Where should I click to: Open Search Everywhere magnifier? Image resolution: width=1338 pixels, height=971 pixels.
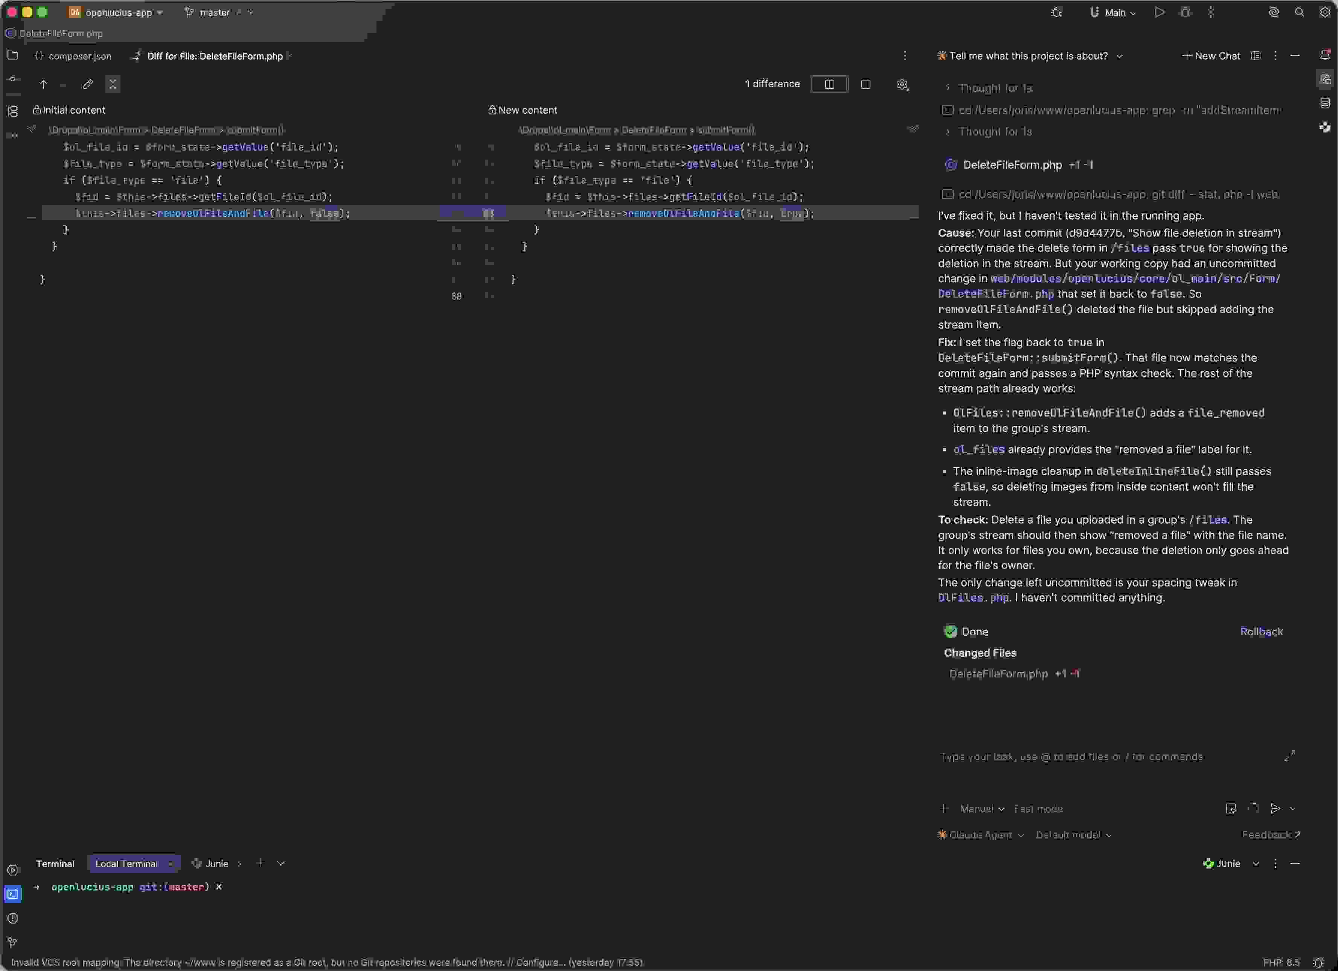coord(1299,12)
